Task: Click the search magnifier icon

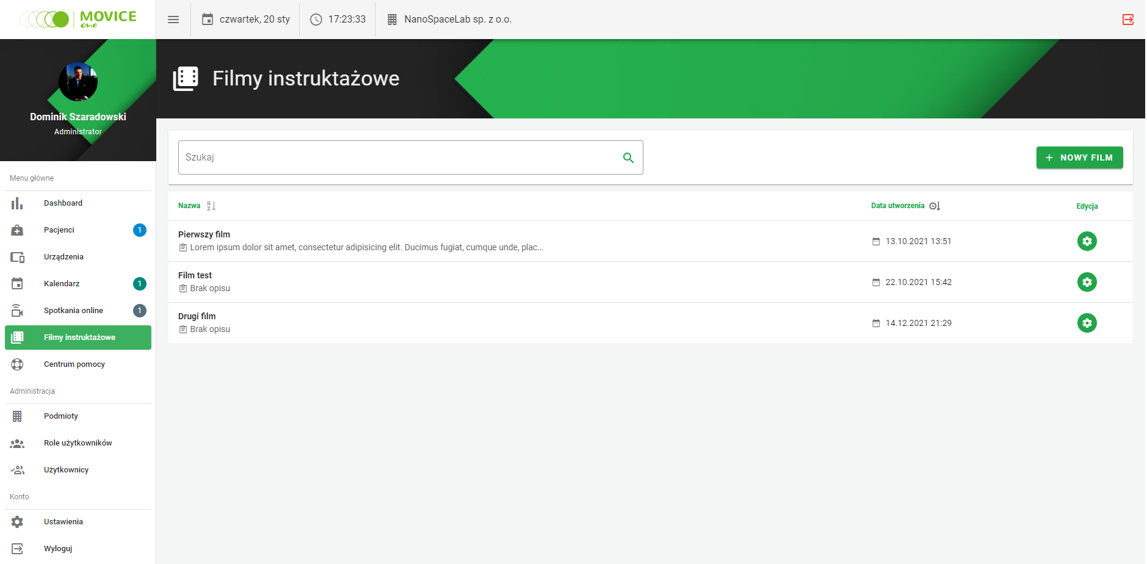Action: click(628, 158)
